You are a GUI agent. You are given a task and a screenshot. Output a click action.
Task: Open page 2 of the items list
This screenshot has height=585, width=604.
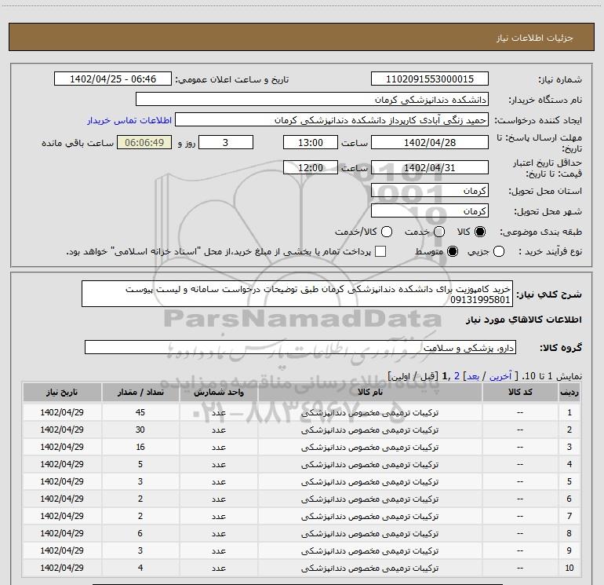pos(457,376)
